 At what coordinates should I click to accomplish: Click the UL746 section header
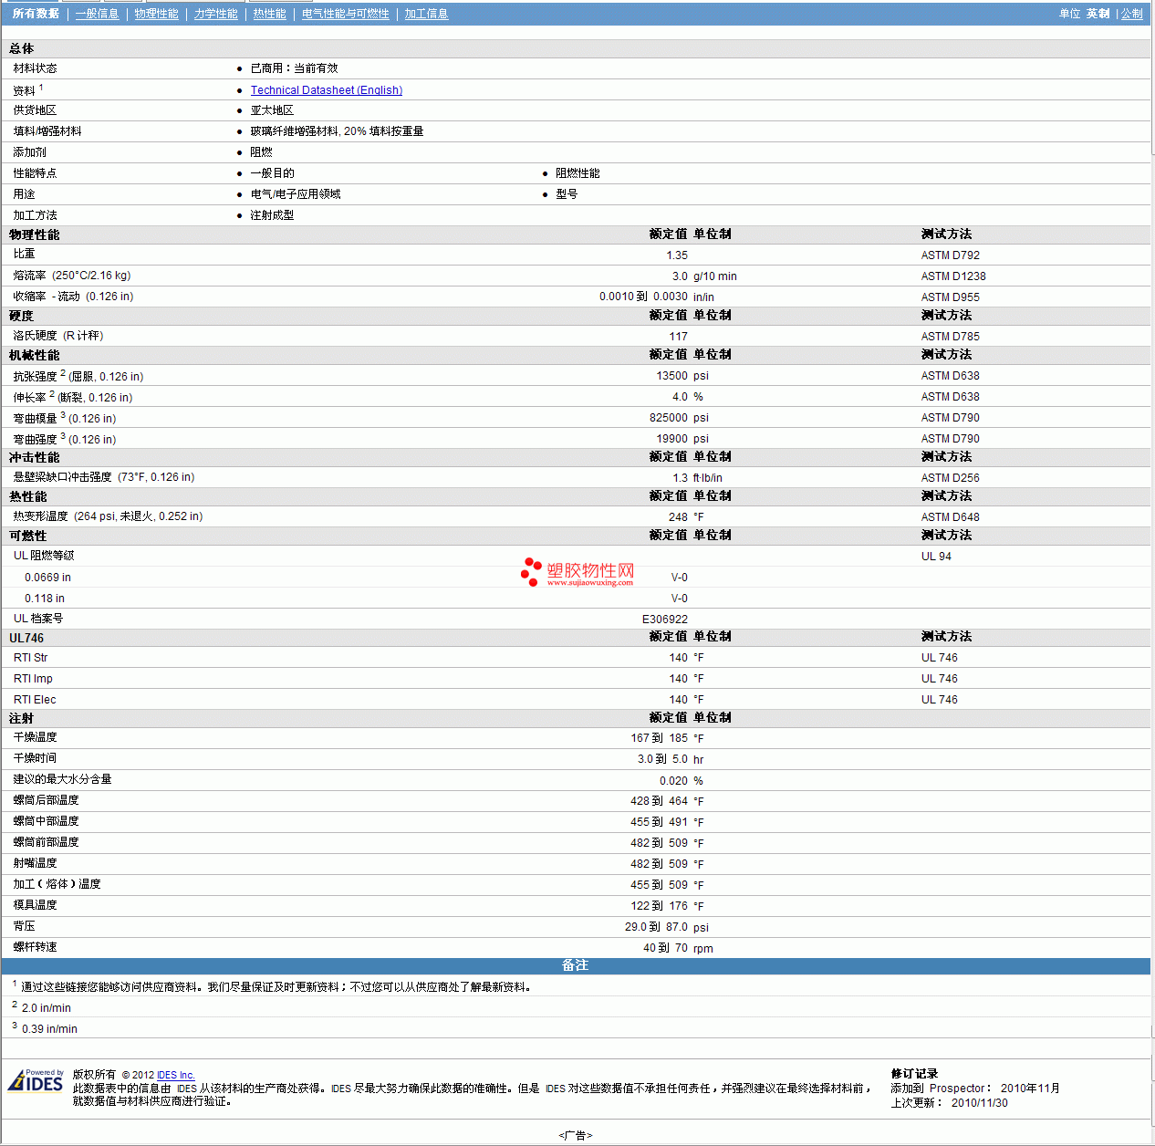click(x=26, y=638)
